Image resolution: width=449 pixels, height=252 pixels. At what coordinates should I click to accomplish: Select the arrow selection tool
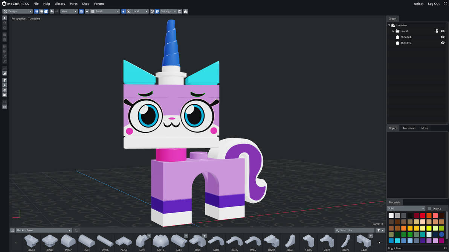5,17
